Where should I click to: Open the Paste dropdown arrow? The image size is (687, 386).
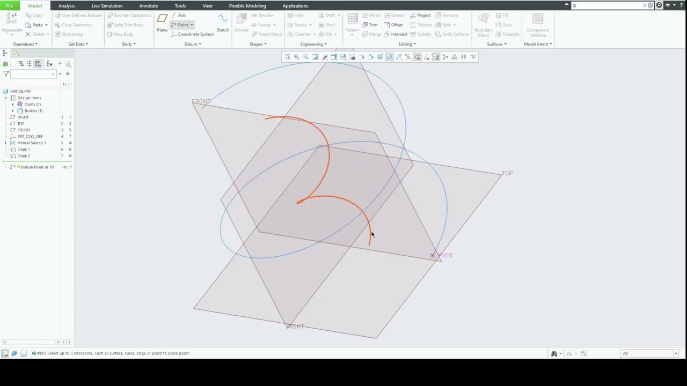coord(46,25)
